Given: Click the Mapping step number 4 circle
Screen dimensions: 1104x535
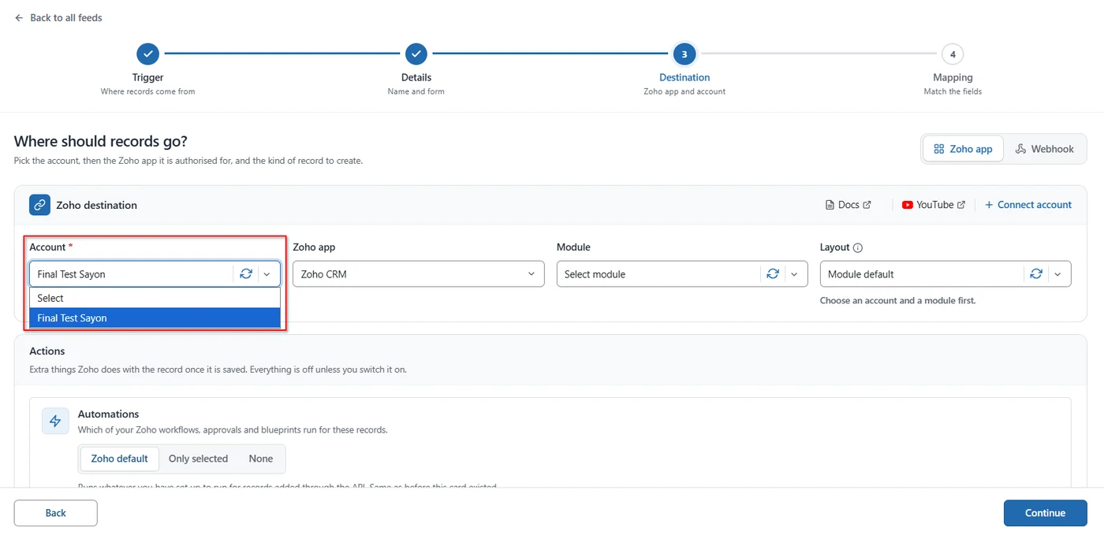Looking at the screenshot, I should (953, 54).
